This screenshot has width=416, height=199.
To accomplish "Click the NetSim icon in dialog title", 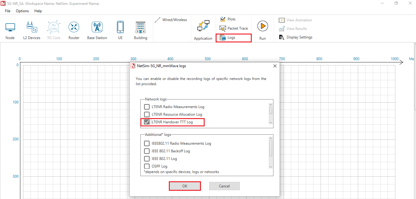I will 133,66.
